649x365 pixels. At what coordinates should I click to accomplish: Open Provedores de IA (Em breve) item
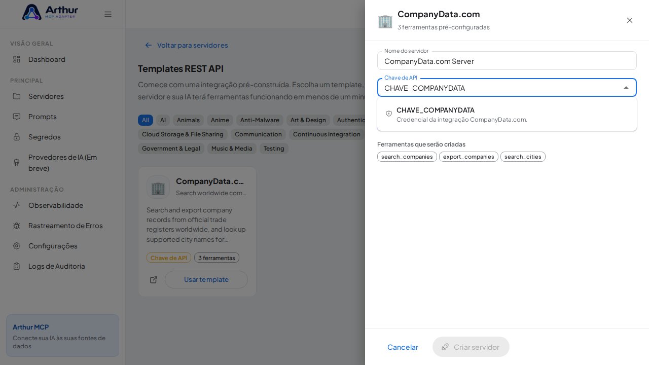[62, 163]
